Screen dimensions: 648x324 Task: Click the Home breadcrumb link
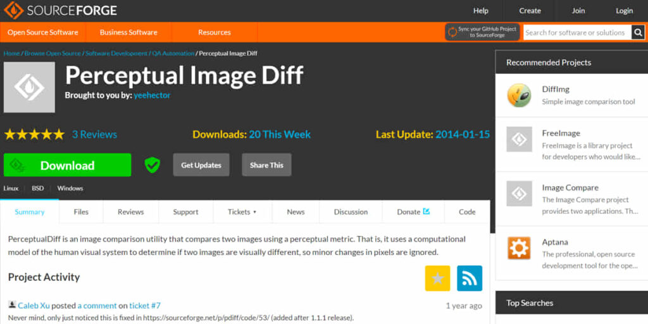tap(11, 53)
